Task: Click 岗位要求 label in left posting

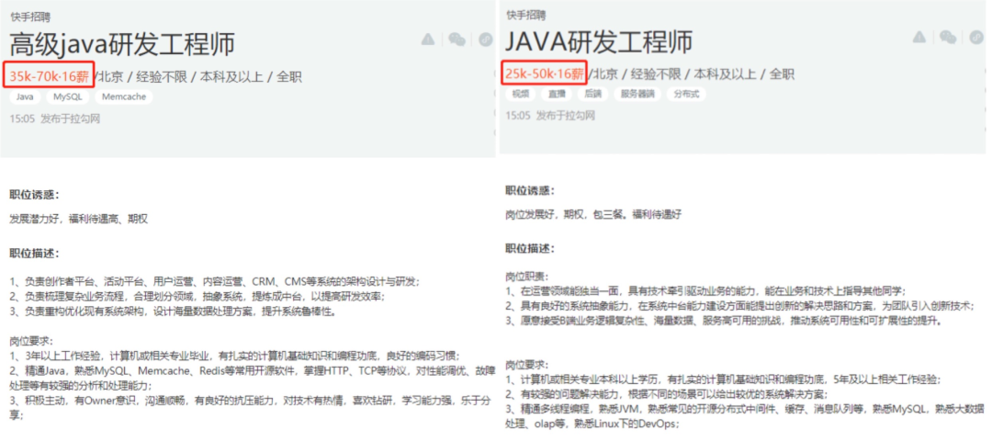Action: tap(31, 341)
